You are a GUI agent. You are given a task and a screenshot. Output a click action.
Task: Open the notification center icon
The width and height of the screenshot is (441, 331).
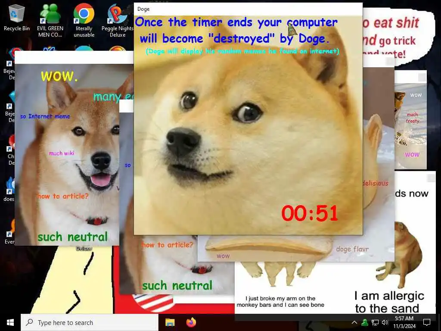coord(427,322)
